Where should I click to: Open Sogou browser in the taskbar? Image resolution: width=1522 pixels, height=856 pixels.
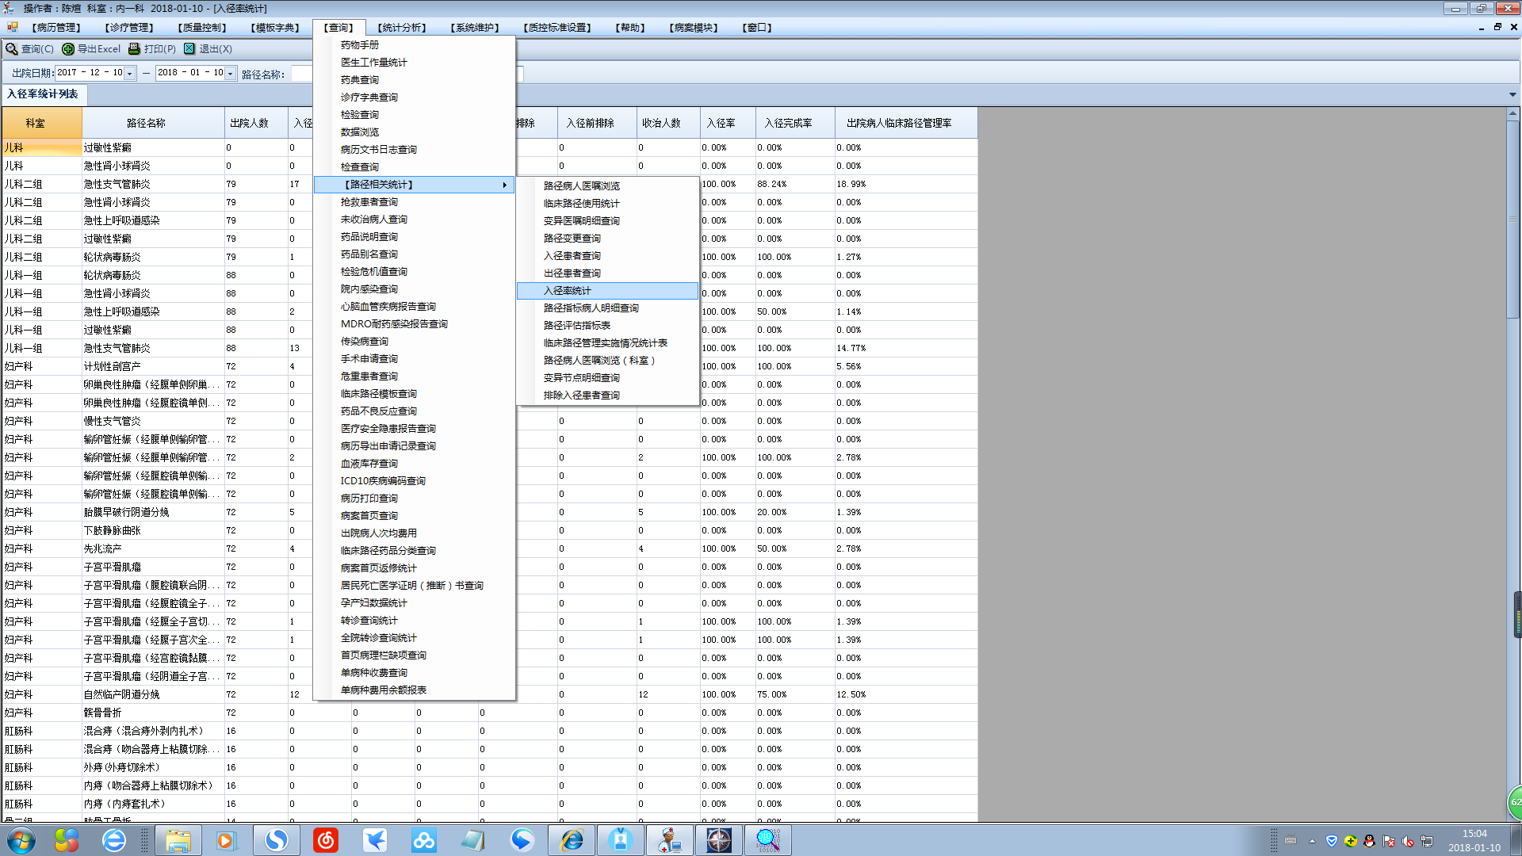pos(277,840)
